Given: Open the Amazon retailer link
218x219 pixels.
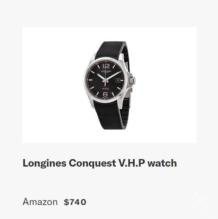Looking at the screenshot, I should tap(40, 202).
